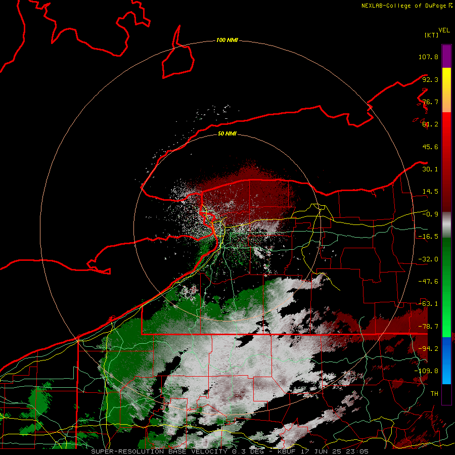Click the Super-Resolution Base Velocity caption
This screenshot has height=455, width=455.
click(x=230, y=451)
